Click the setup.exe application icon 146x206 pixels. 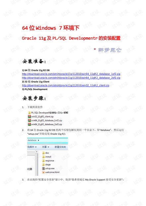coord(43,168)
